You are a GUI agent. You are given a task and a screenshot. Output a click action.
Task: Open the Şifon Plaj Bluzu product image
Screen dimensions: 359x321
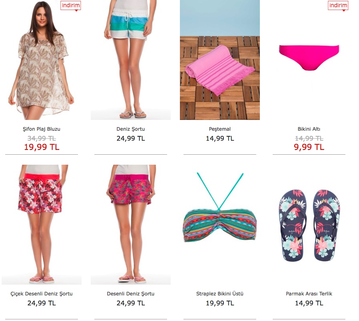[42, 60]
